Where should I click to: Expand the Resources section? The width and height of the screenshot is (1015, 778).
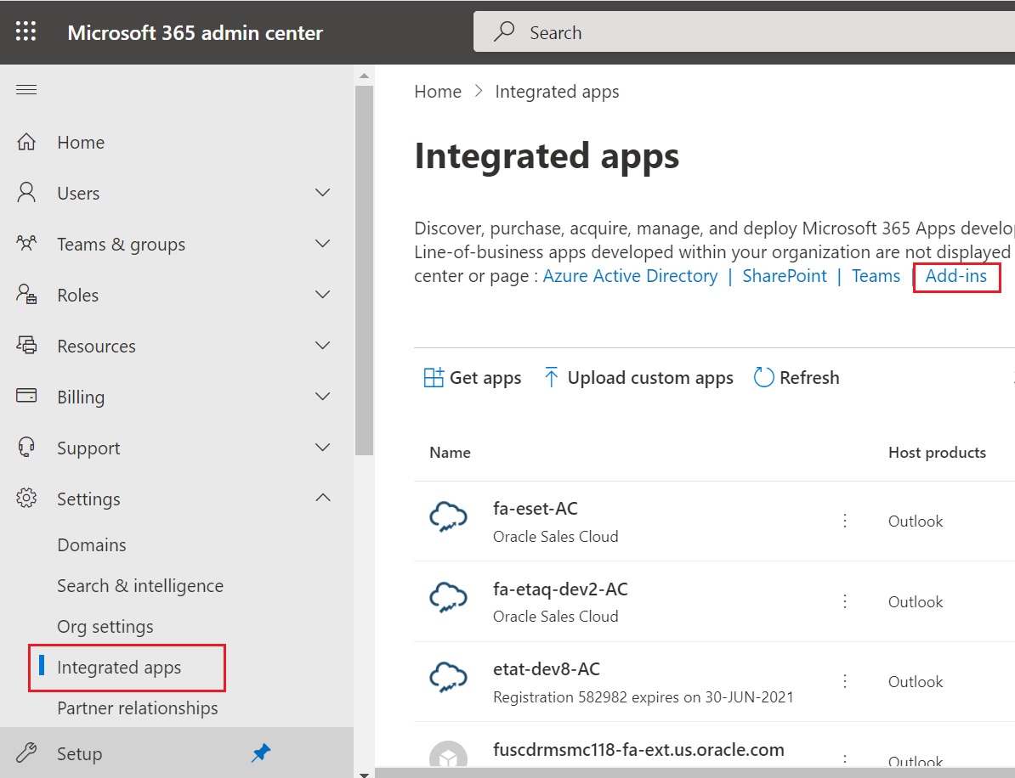pos(322,346)
